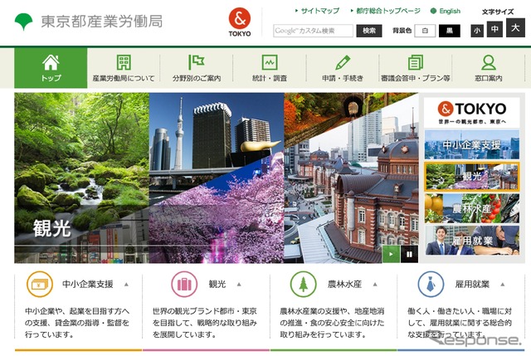Expand the 雇用就業 section triangle
This screenshot has width=531, height=356.
click(x=503, y=285)
